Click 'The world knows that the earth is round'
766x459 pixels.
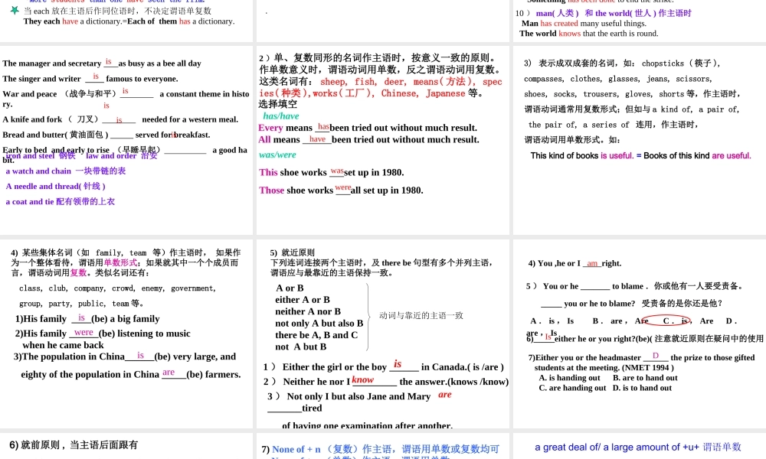click(x=588, y=34)
